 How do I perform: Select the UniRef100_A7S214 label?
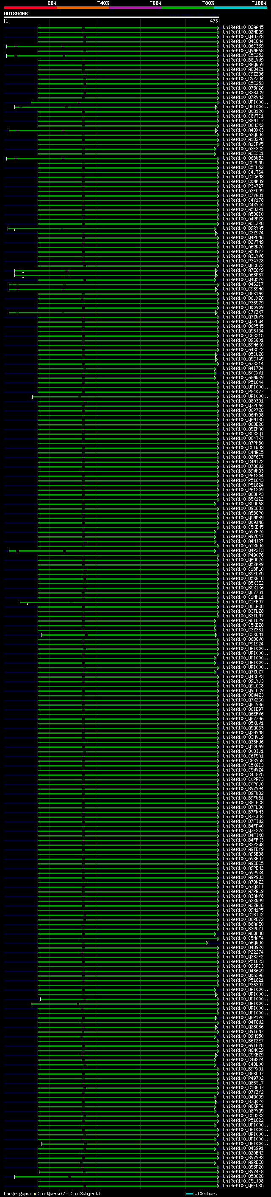click(243, 364)
